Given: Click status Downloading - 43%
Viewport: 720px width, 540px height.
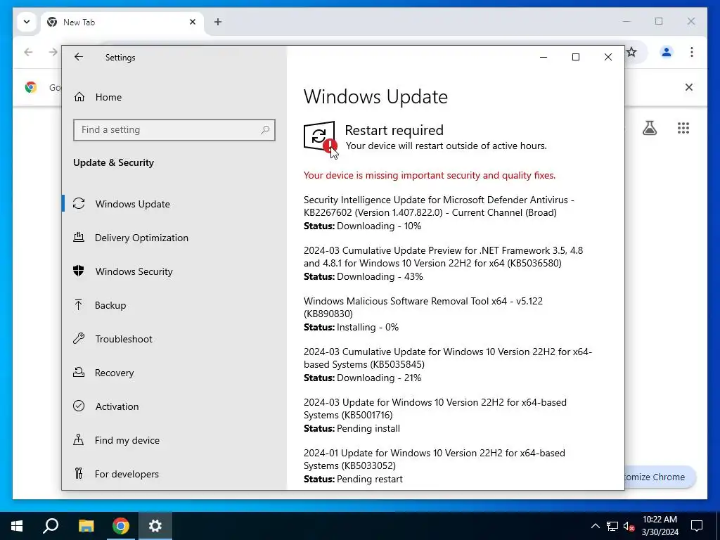Looking at the screenshot, I should (364, 276).
